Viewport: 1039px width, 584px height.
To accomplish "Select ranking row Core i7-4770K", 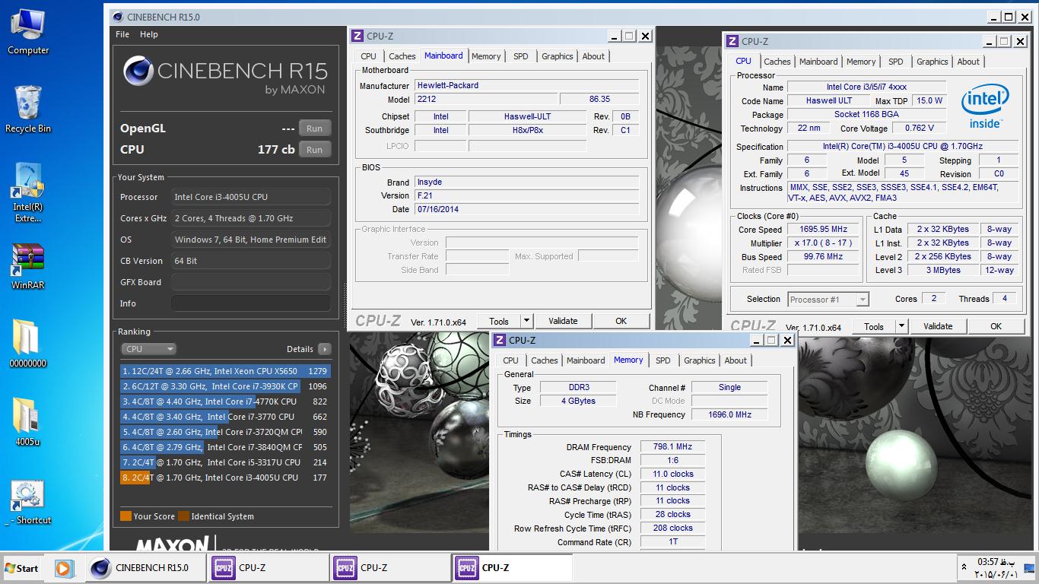I will tap(224, 401).
